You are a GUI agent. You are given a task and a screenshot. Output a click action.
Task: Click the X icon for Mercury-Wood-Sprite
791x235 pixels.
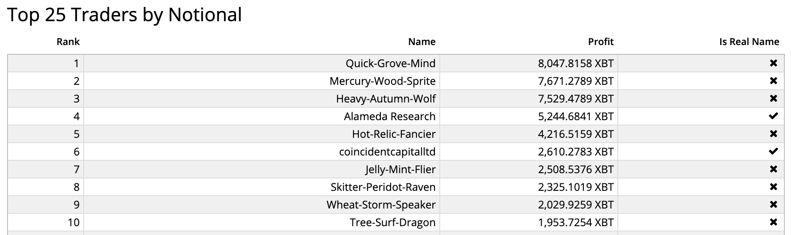tap(773, 81)
